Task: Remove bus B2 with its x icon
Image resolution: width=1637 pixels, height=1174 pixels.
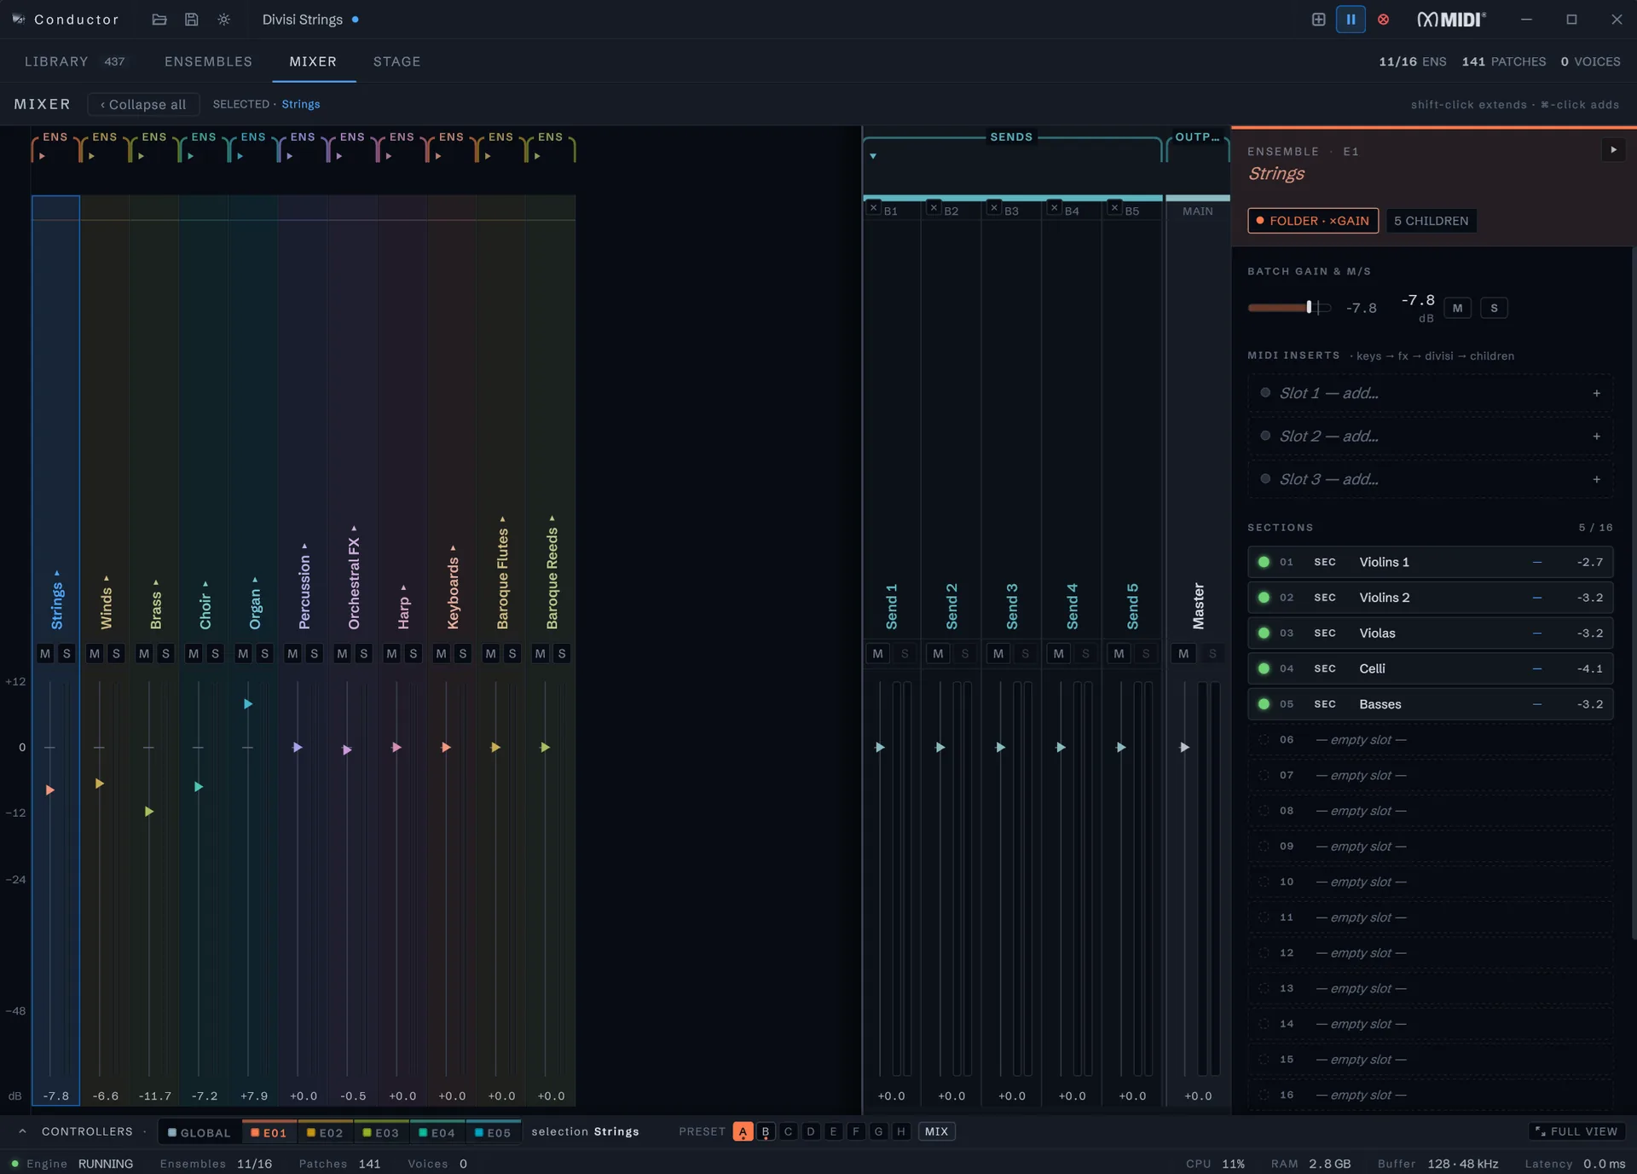Action: click(x=934, y=208)
